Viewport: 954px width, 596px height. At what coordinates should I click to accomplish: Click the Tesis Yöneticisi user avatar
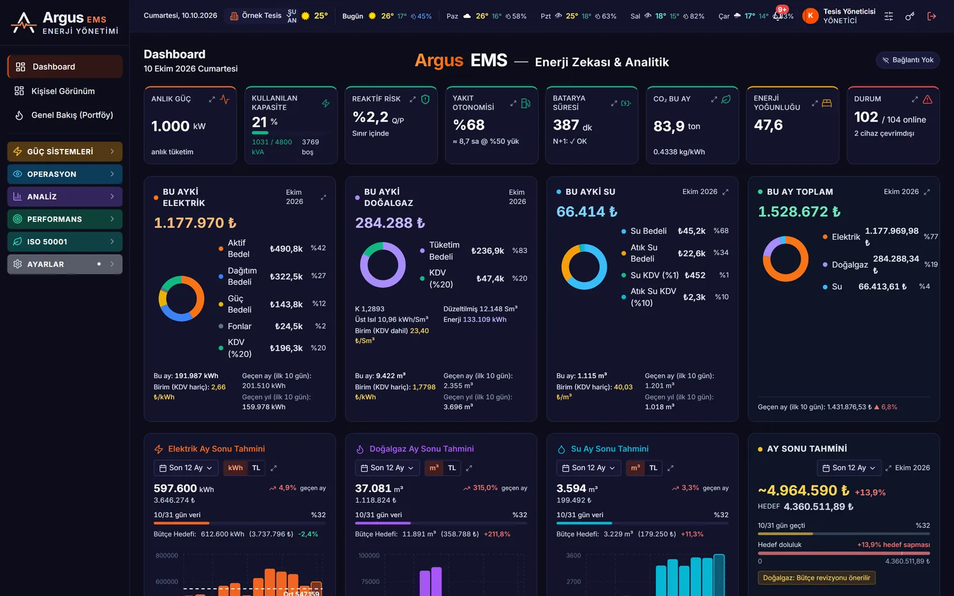click(810, 16)
